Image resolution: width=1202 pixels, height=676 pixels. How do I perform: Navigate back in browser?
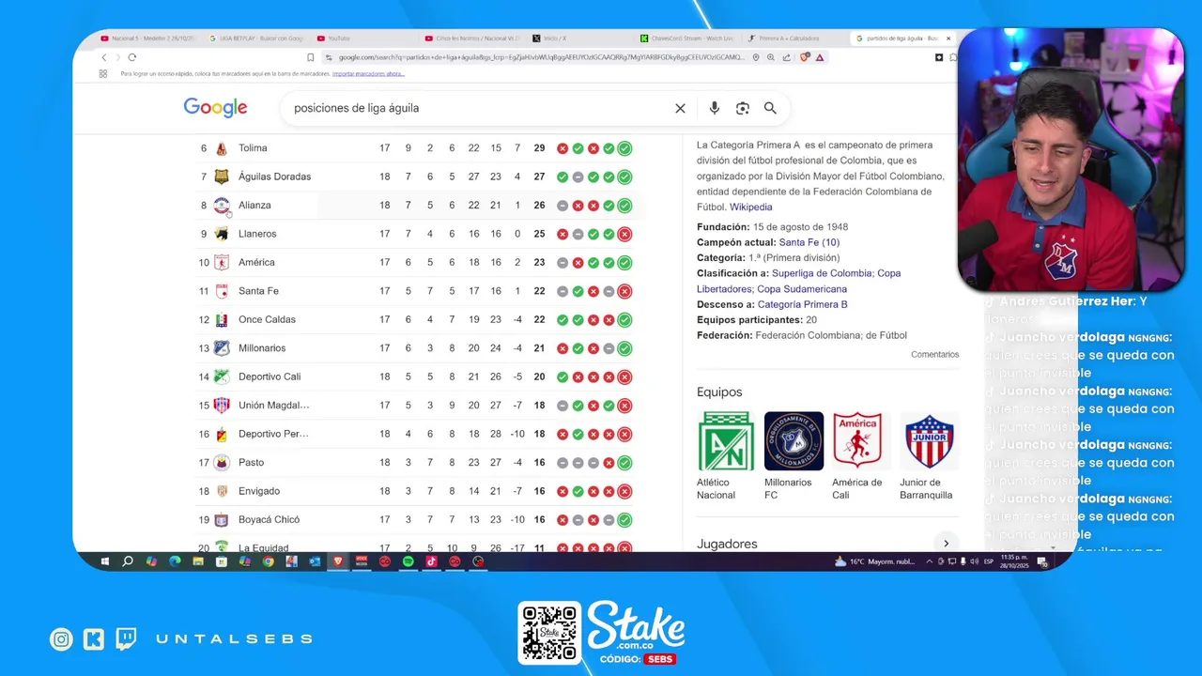click(x=104, y=57)
